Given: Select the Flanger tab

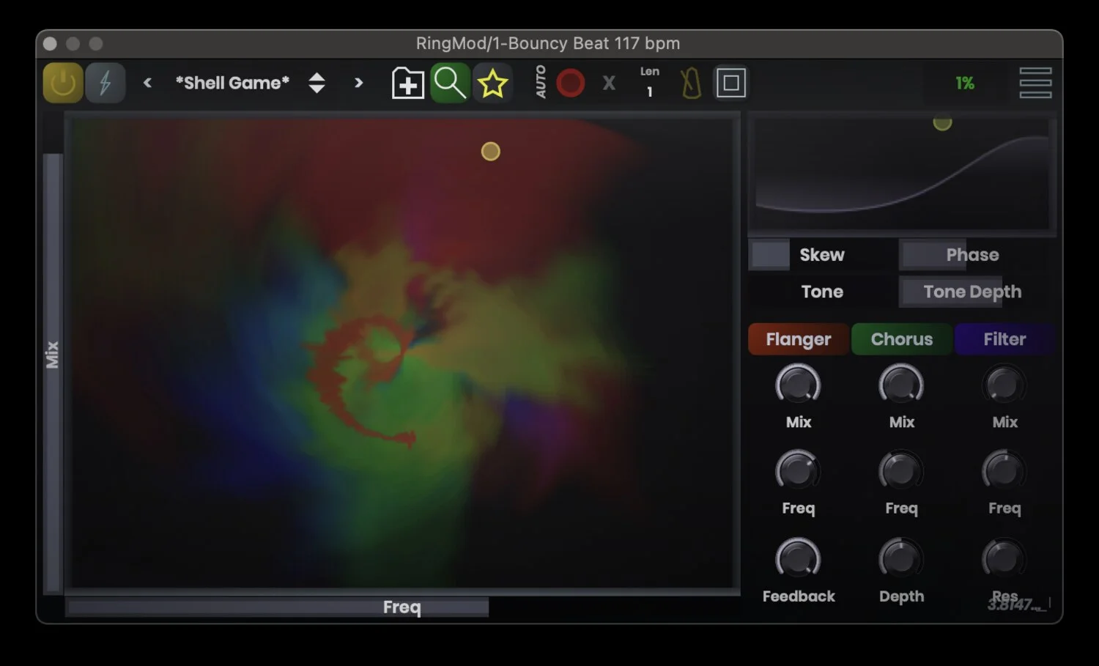Looking at the screenshot, I should click(x=798, y=339).
